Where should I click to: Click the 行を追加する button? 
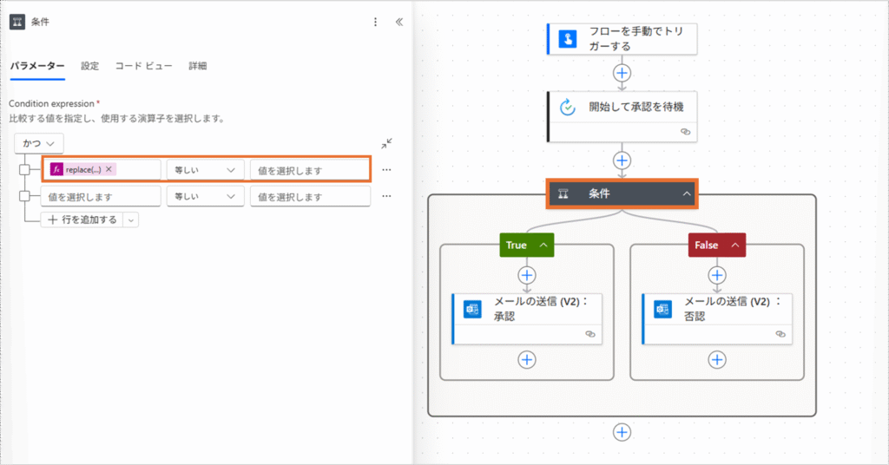pos(82,219)
